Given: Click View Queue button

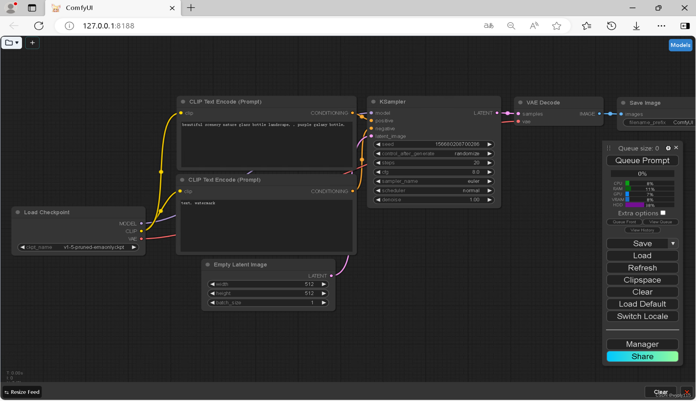Looking at the screenshot, I should pos(660,222).
